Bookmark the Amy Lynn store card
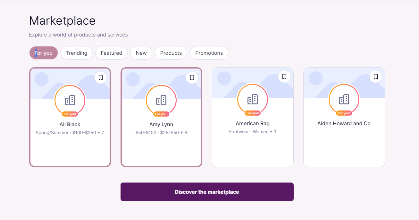This screenshot has height=220, width=419. tap(192, 77)
